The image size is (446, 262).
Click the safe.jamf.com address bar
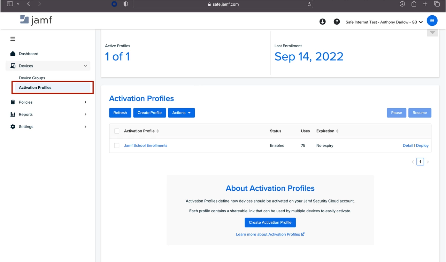click(223, 4)
